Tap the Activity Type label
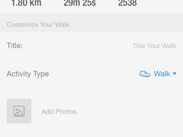183x137 pixels. (28, 74)
